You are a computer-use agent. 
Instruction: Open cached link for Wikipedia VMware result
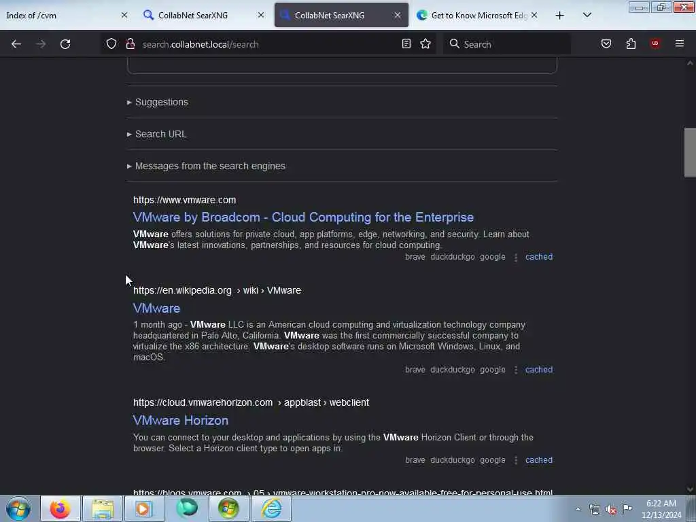coord(539,369)
